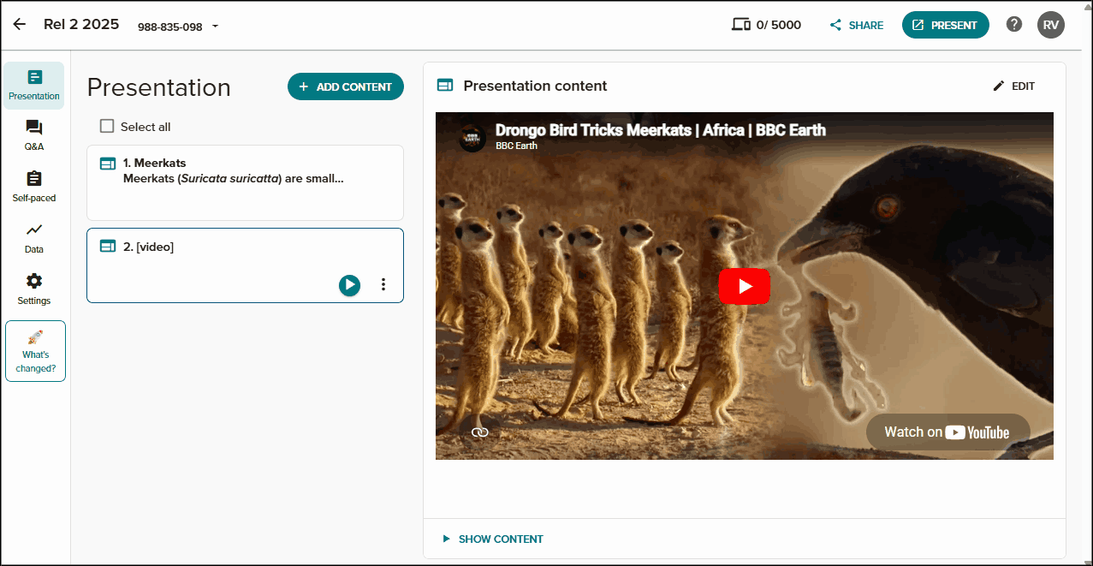The height and width of the screenshot is (566, 1093).
Task: Click the connected devices icon beside 0/ 5000
Action: pos(741,25)
